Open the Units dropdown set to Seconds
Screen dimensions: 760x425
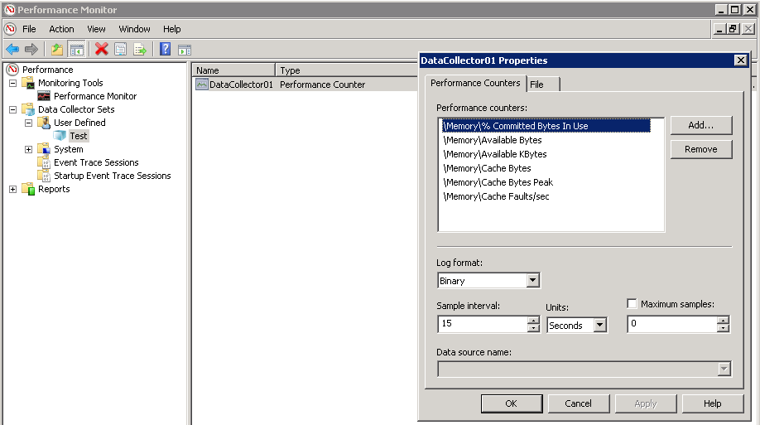[599, 326]
